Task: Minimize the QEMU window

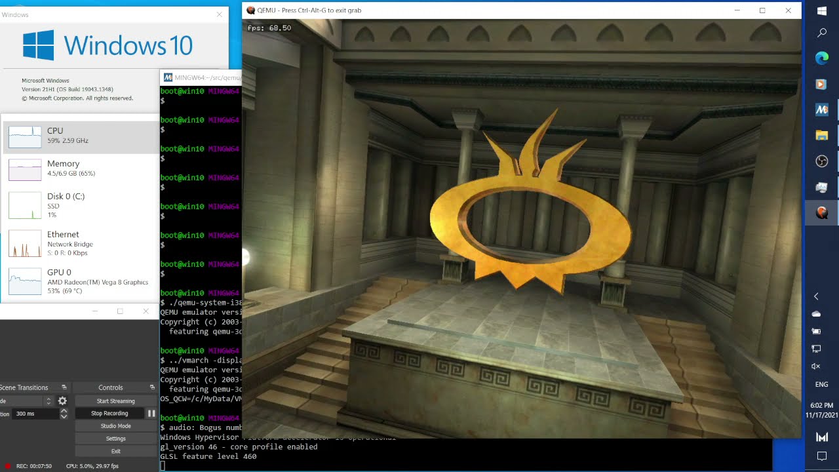Action: pyautogui.click(x=737, y=10)
